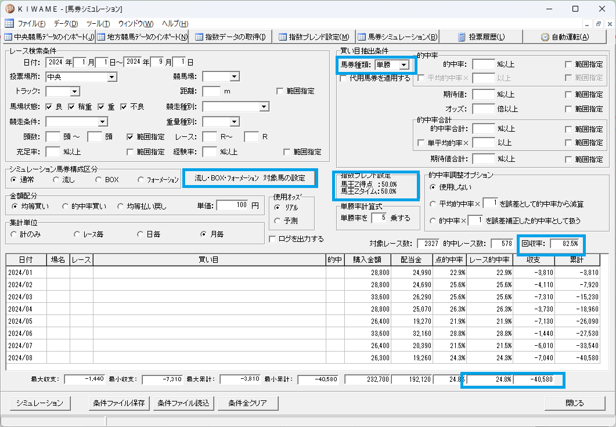This screenshot has width=616, height=427.
Task: Open the ヘルプ menu
Action: pos(175,24)
